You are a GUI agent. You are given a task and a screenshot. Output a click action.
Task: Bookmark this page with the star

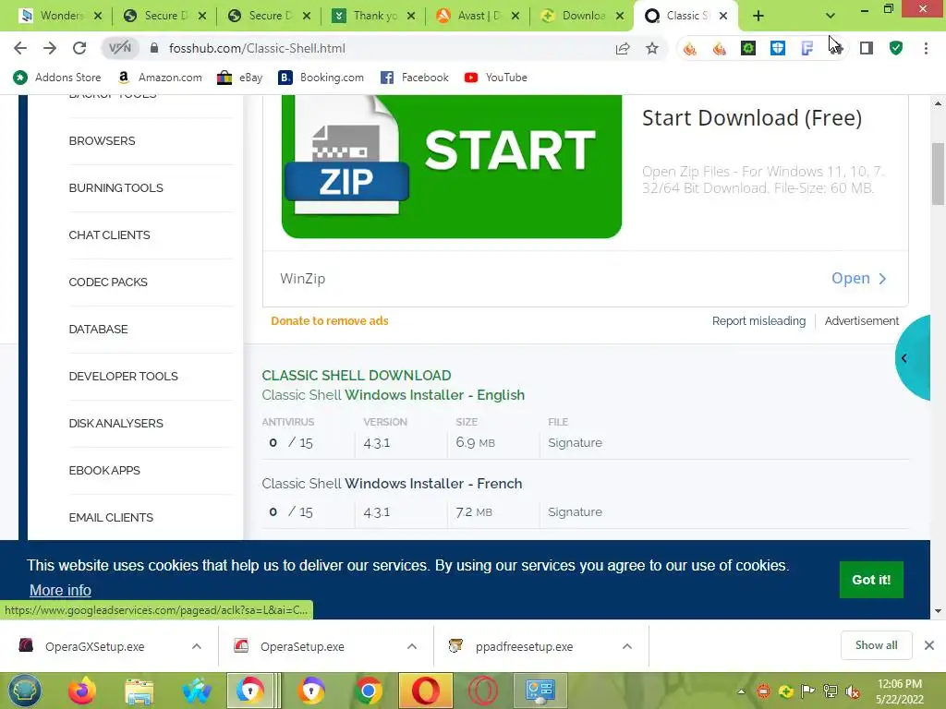click(652, 48)
